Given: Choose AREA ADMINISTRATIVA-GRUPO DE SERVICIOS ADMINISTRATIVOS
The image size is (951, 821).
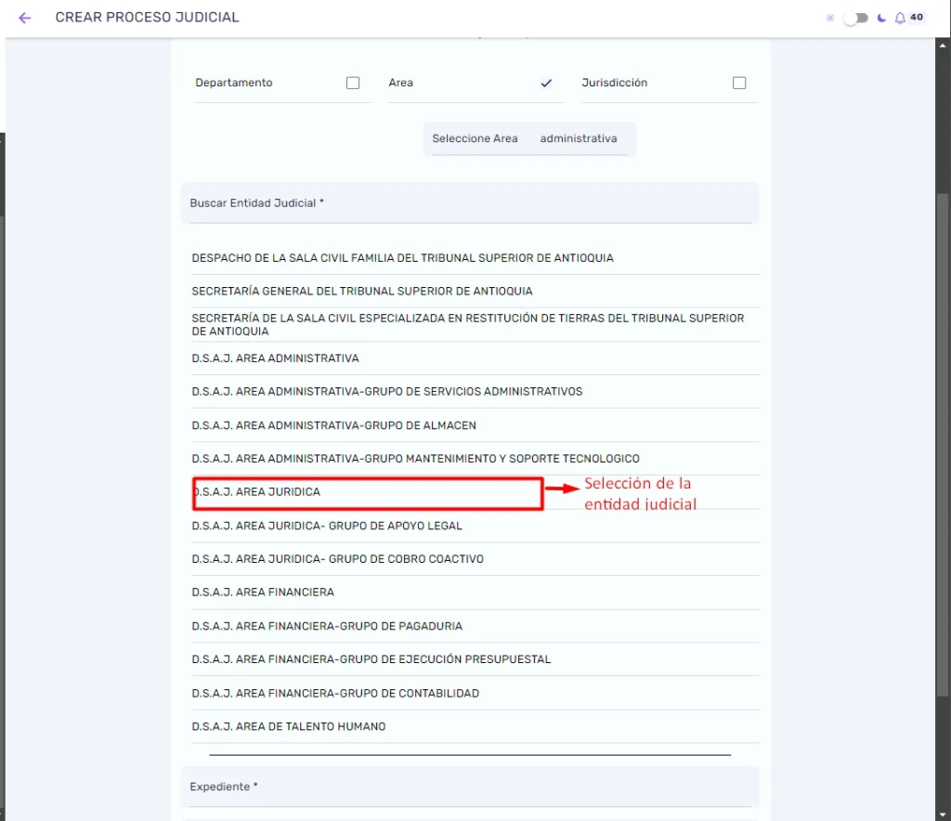Looking at the screenshot, I should coord(475,392).
